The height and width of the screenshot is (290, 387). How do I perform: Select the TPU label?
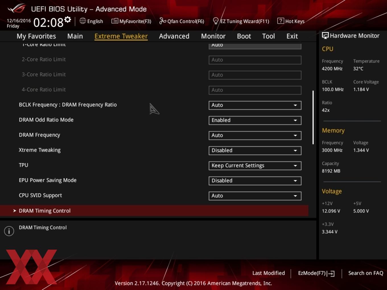(23, 165)
